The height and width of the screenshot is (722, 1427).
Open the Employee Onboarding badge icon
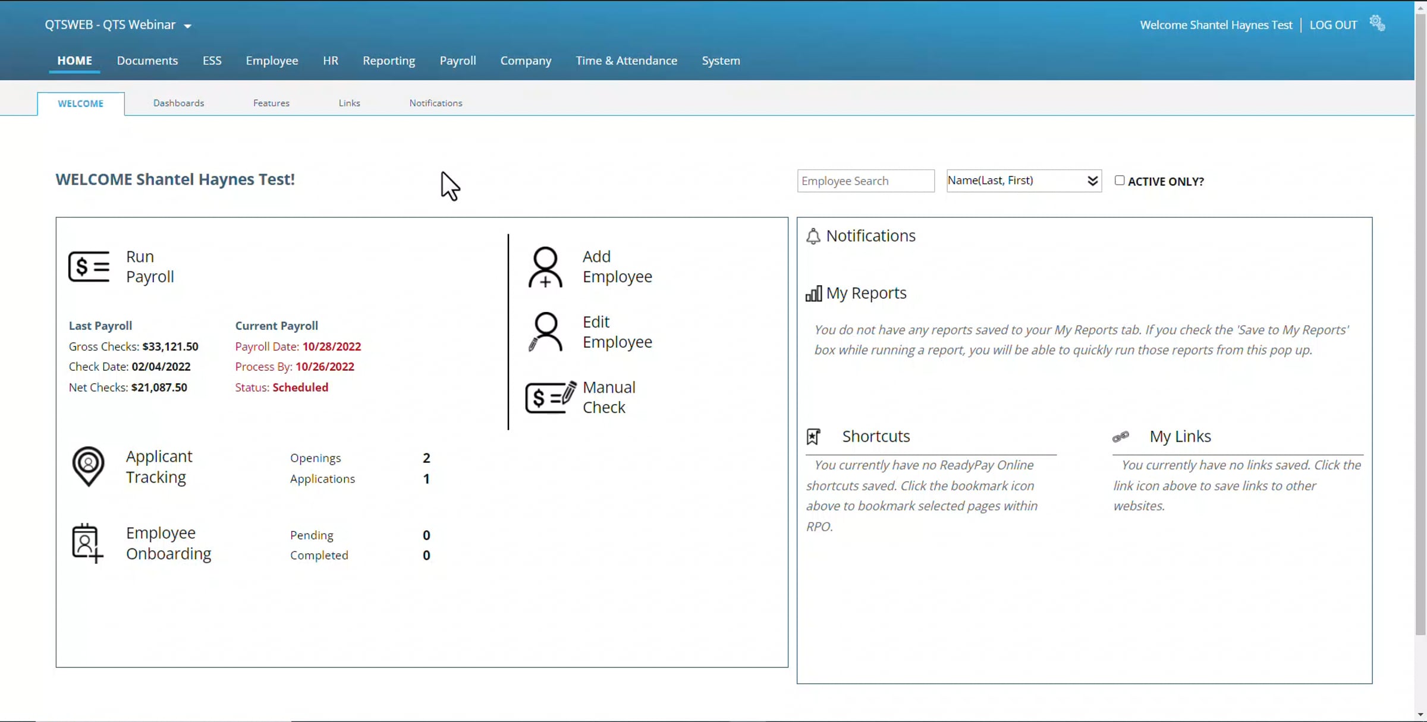coord(87,543)
